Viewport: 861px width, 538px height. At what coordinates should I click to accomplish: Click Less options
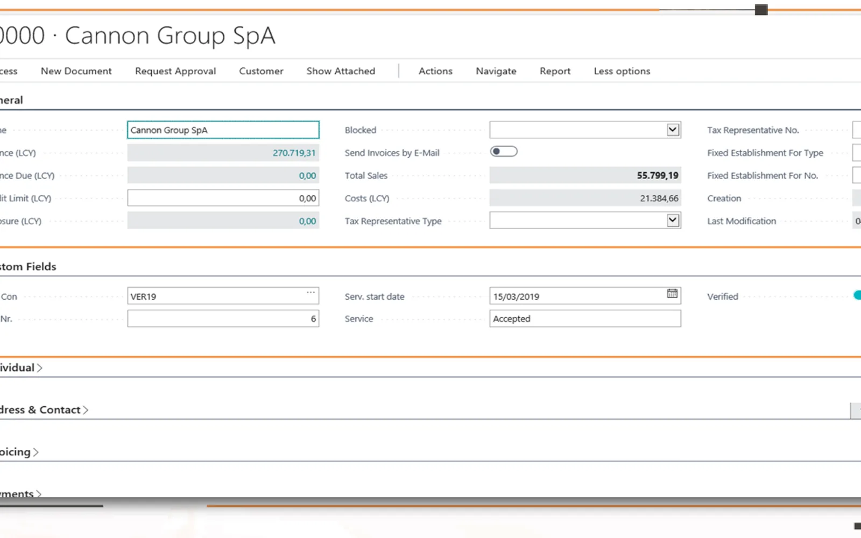point(622,71)
